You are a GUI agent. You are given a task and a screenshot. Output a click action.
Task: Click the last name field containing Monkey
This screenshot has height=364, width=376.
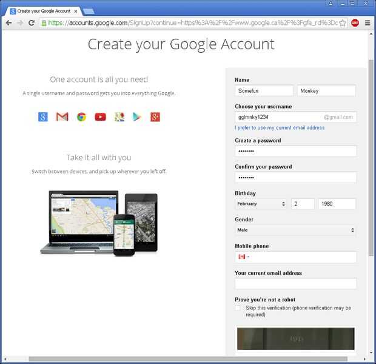click(326, 91)
